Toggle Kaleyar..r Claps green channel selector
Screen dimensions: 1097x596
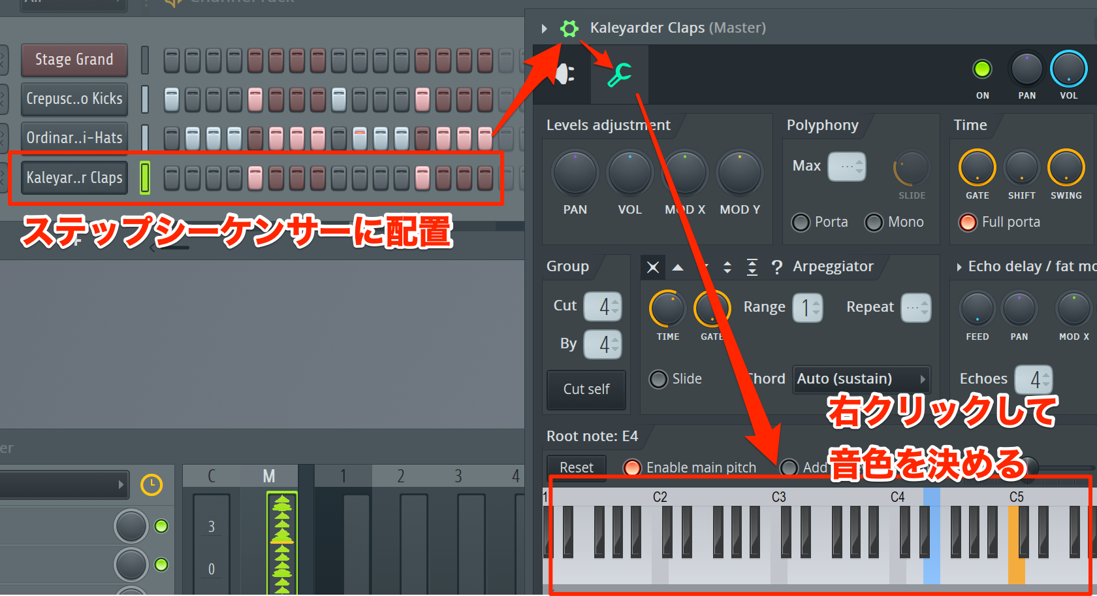pos(145,178)
